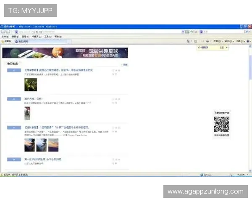Toggle Compatibility View icon

187,32
